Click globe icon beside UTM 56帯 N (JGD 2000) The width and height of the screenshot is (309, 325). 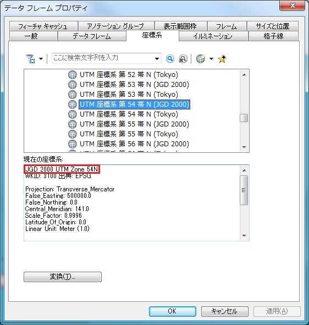[73, 144]
